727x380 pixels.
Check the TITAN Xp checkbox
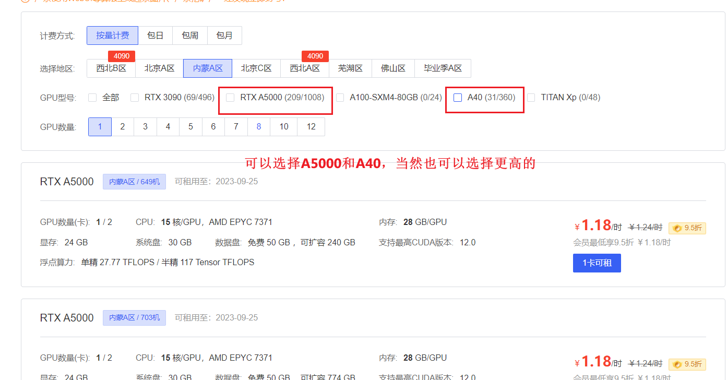click(x=531, y=98)
